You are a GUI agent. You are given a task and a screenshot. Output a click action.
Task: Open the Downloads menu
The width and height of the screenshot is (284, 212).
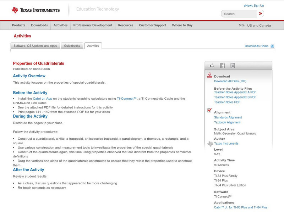coord(39,25)
